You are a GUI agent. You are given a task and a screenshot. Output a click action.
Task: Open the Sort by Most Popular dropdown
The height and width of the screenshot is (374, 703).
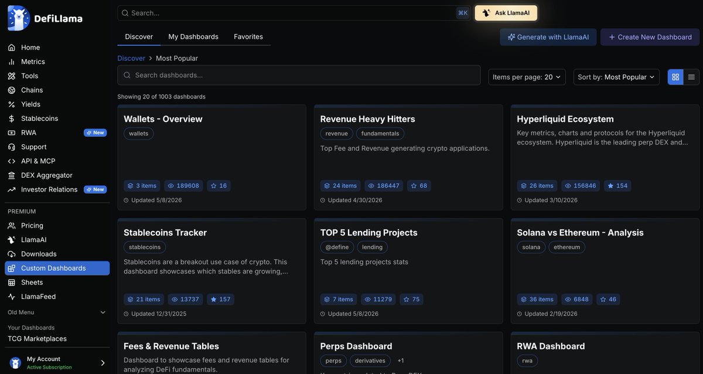[x=616, y=77]
